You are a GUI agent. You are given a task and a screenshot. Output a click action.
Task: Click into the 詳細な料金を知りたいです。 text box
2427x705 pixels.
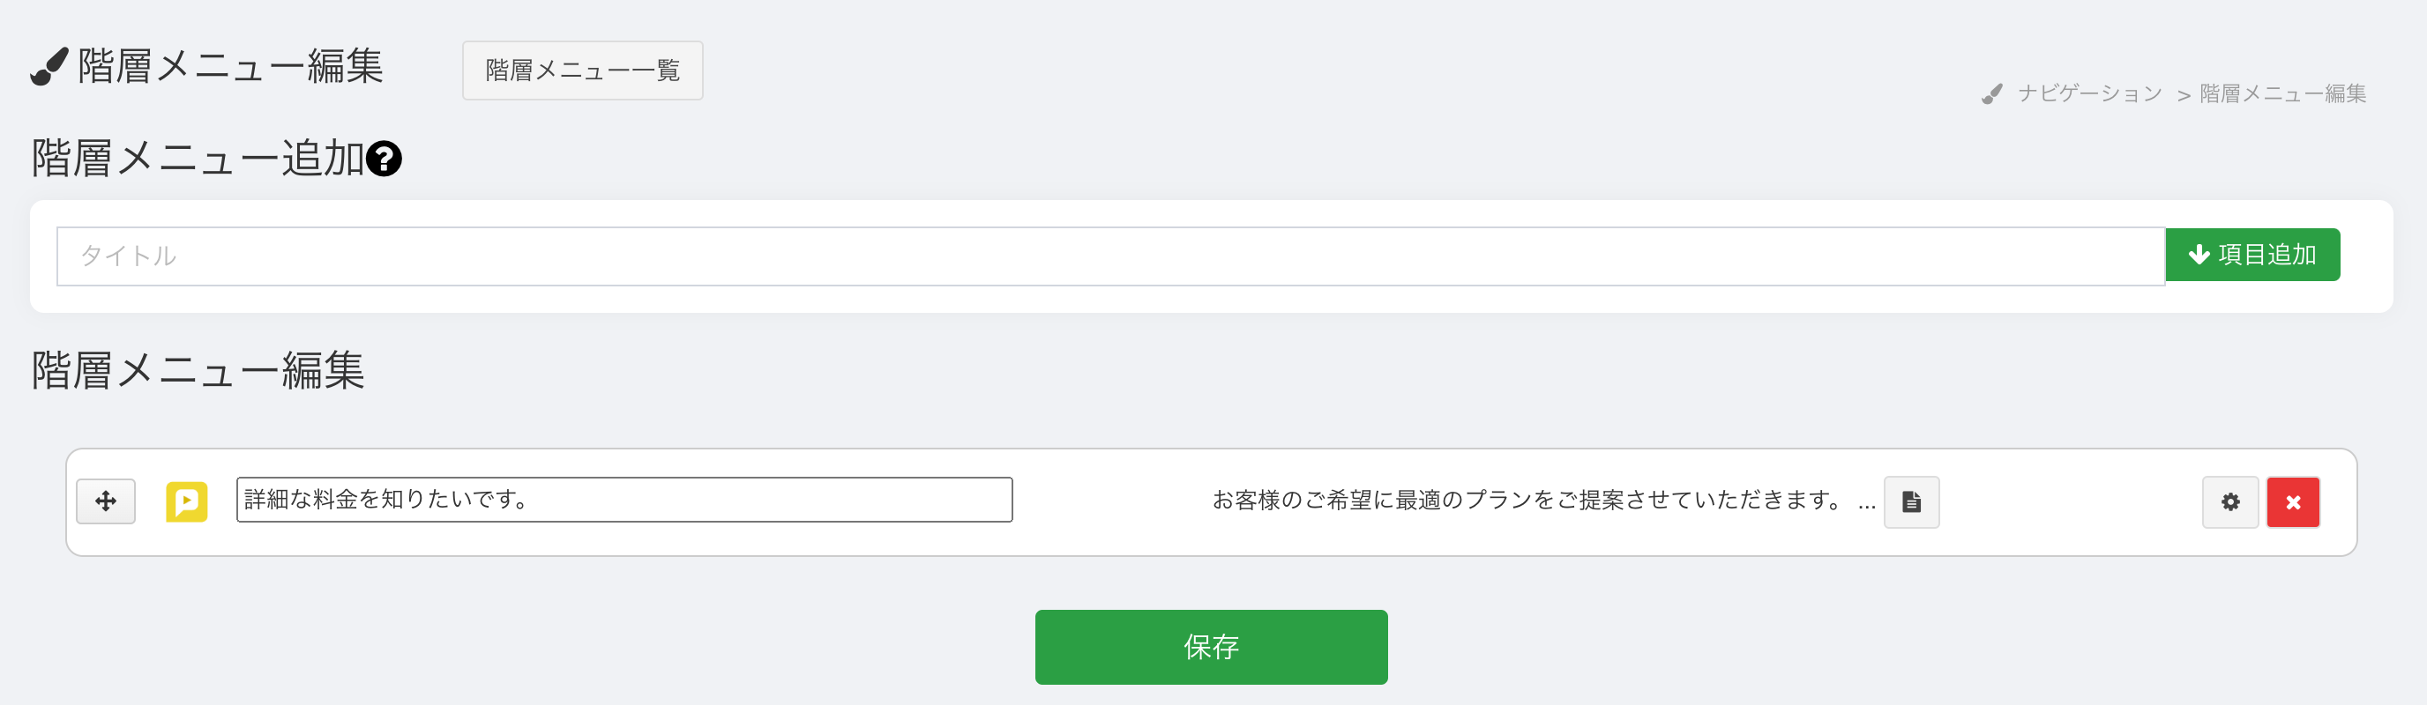click(x=624, y=500)
